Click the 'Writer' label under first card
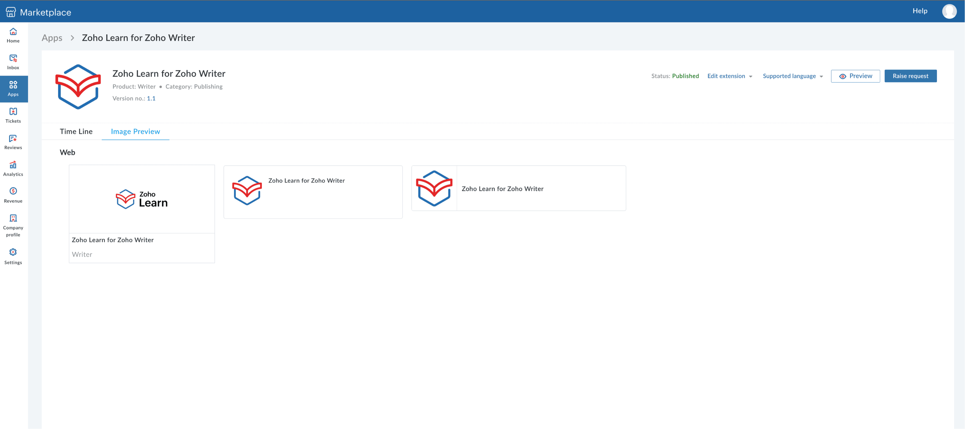The image size is (965, 429). [x=82, y=255]
